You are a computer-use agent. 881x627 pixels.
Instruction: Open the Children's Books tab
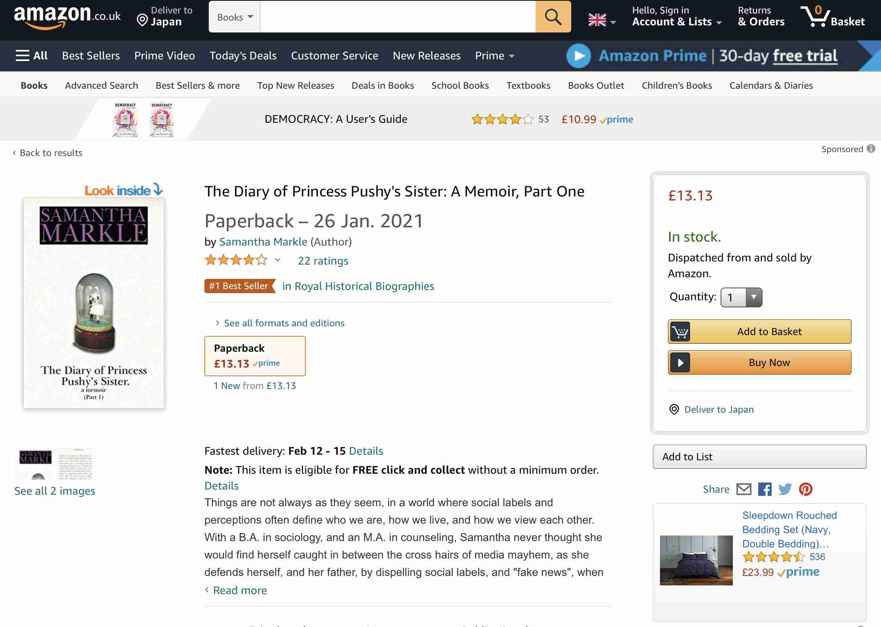[677, 85]
